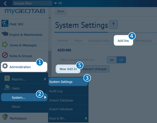Click the green Zones & Messages icon
Image resolution: width=157 pixels, height=123 pixels.
[x=5, y=44]
